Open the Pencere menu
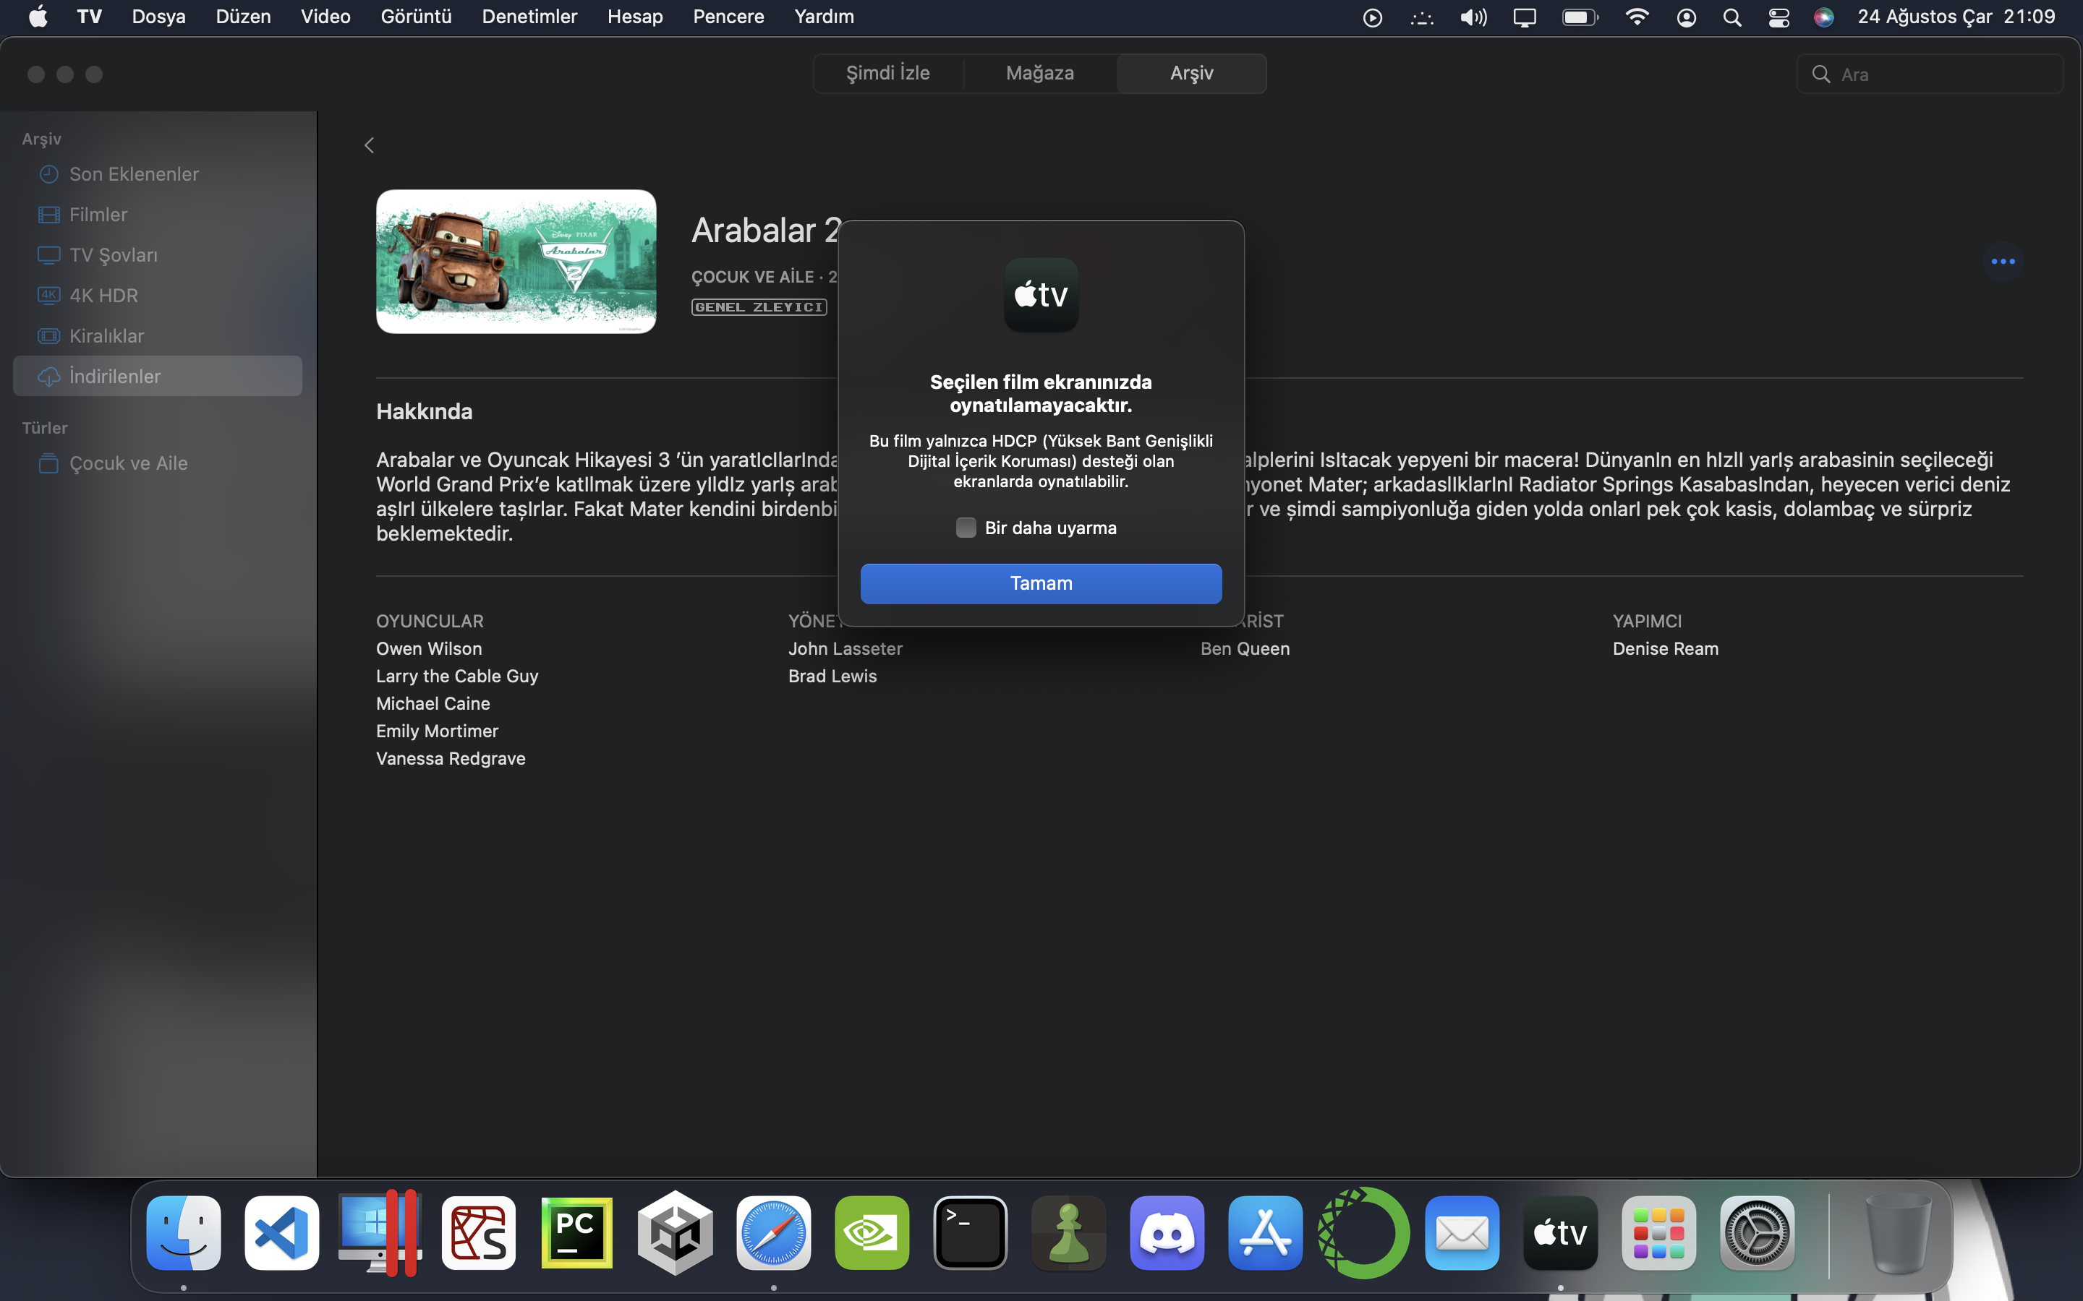The width and height of the screenshot is (2083, 1301). pyautogui.click(x=728, y=17)
